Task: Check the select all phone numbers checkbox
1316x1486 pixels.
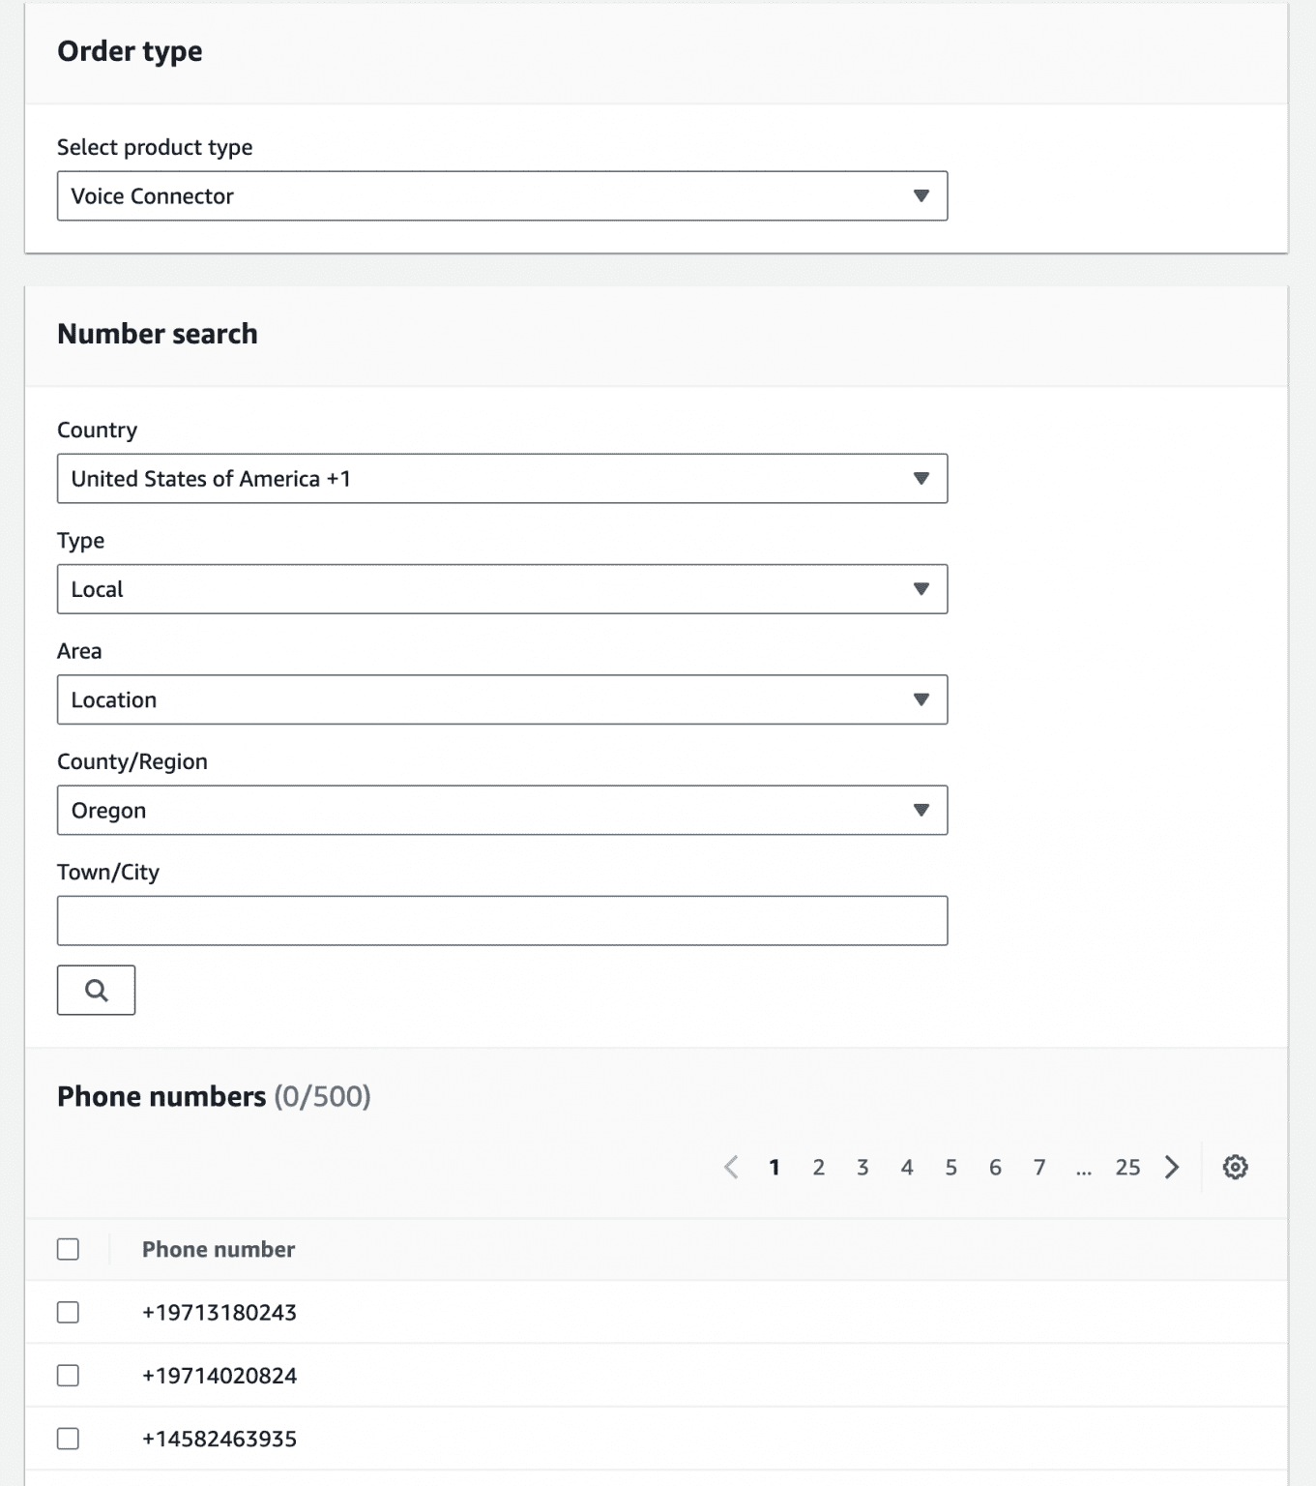Action: pyautogui.click(x=69, y=1249)
